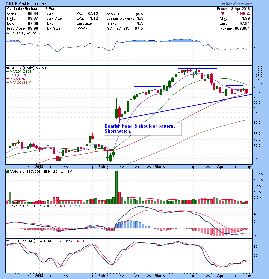The width and height of the screenshot is (269, 279).
Task: Click the 90 level on RSI axis
Action: coord(256,36)
